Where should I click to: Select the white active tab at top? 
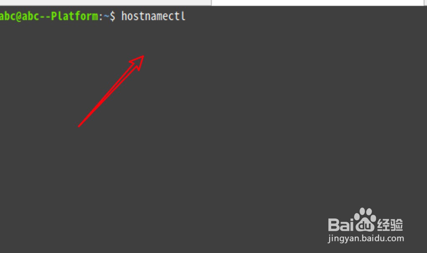click(317, 3)
